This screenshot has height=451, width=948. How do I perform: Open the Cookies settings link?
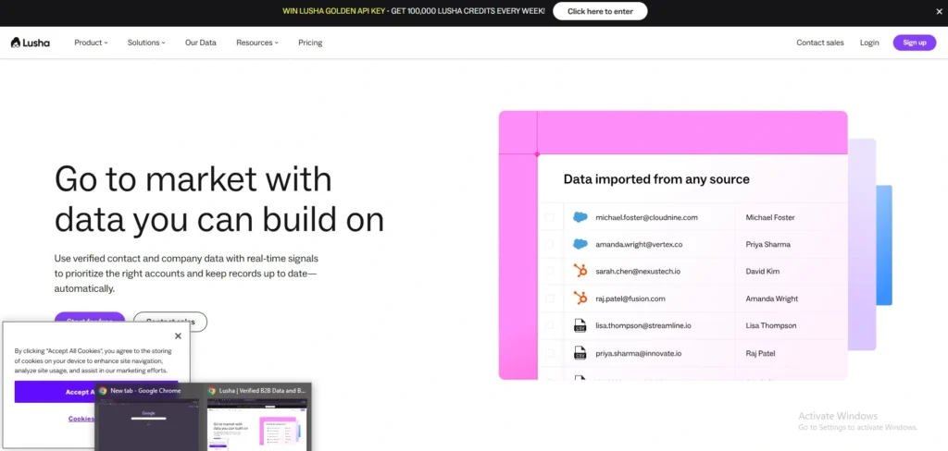81,419
